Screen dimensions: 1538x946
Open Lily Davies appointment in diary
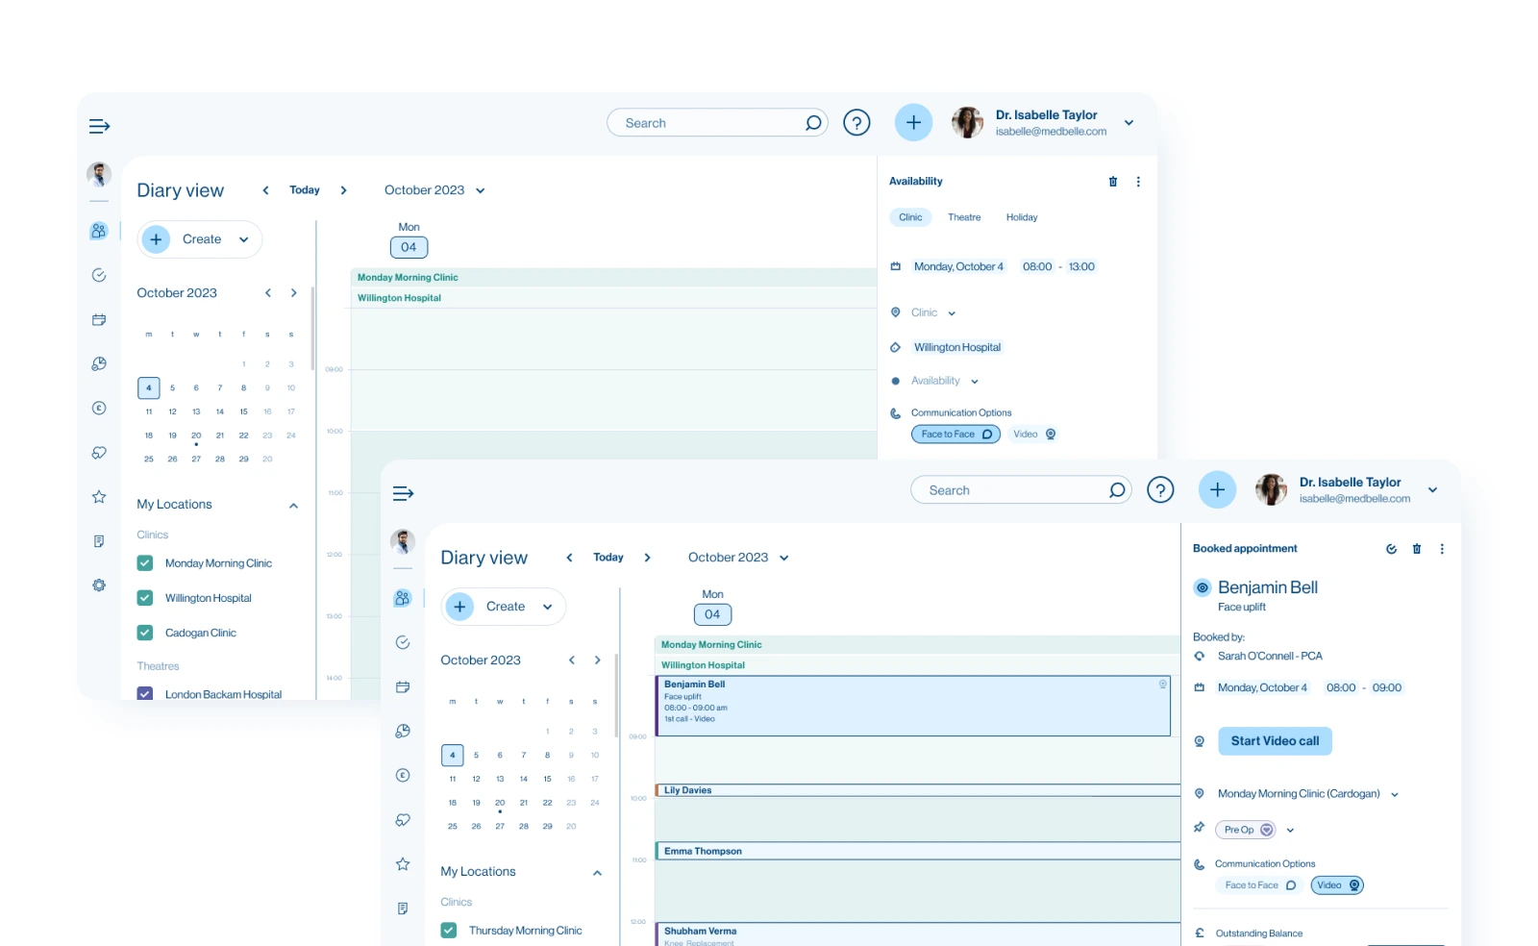(918, 790)
